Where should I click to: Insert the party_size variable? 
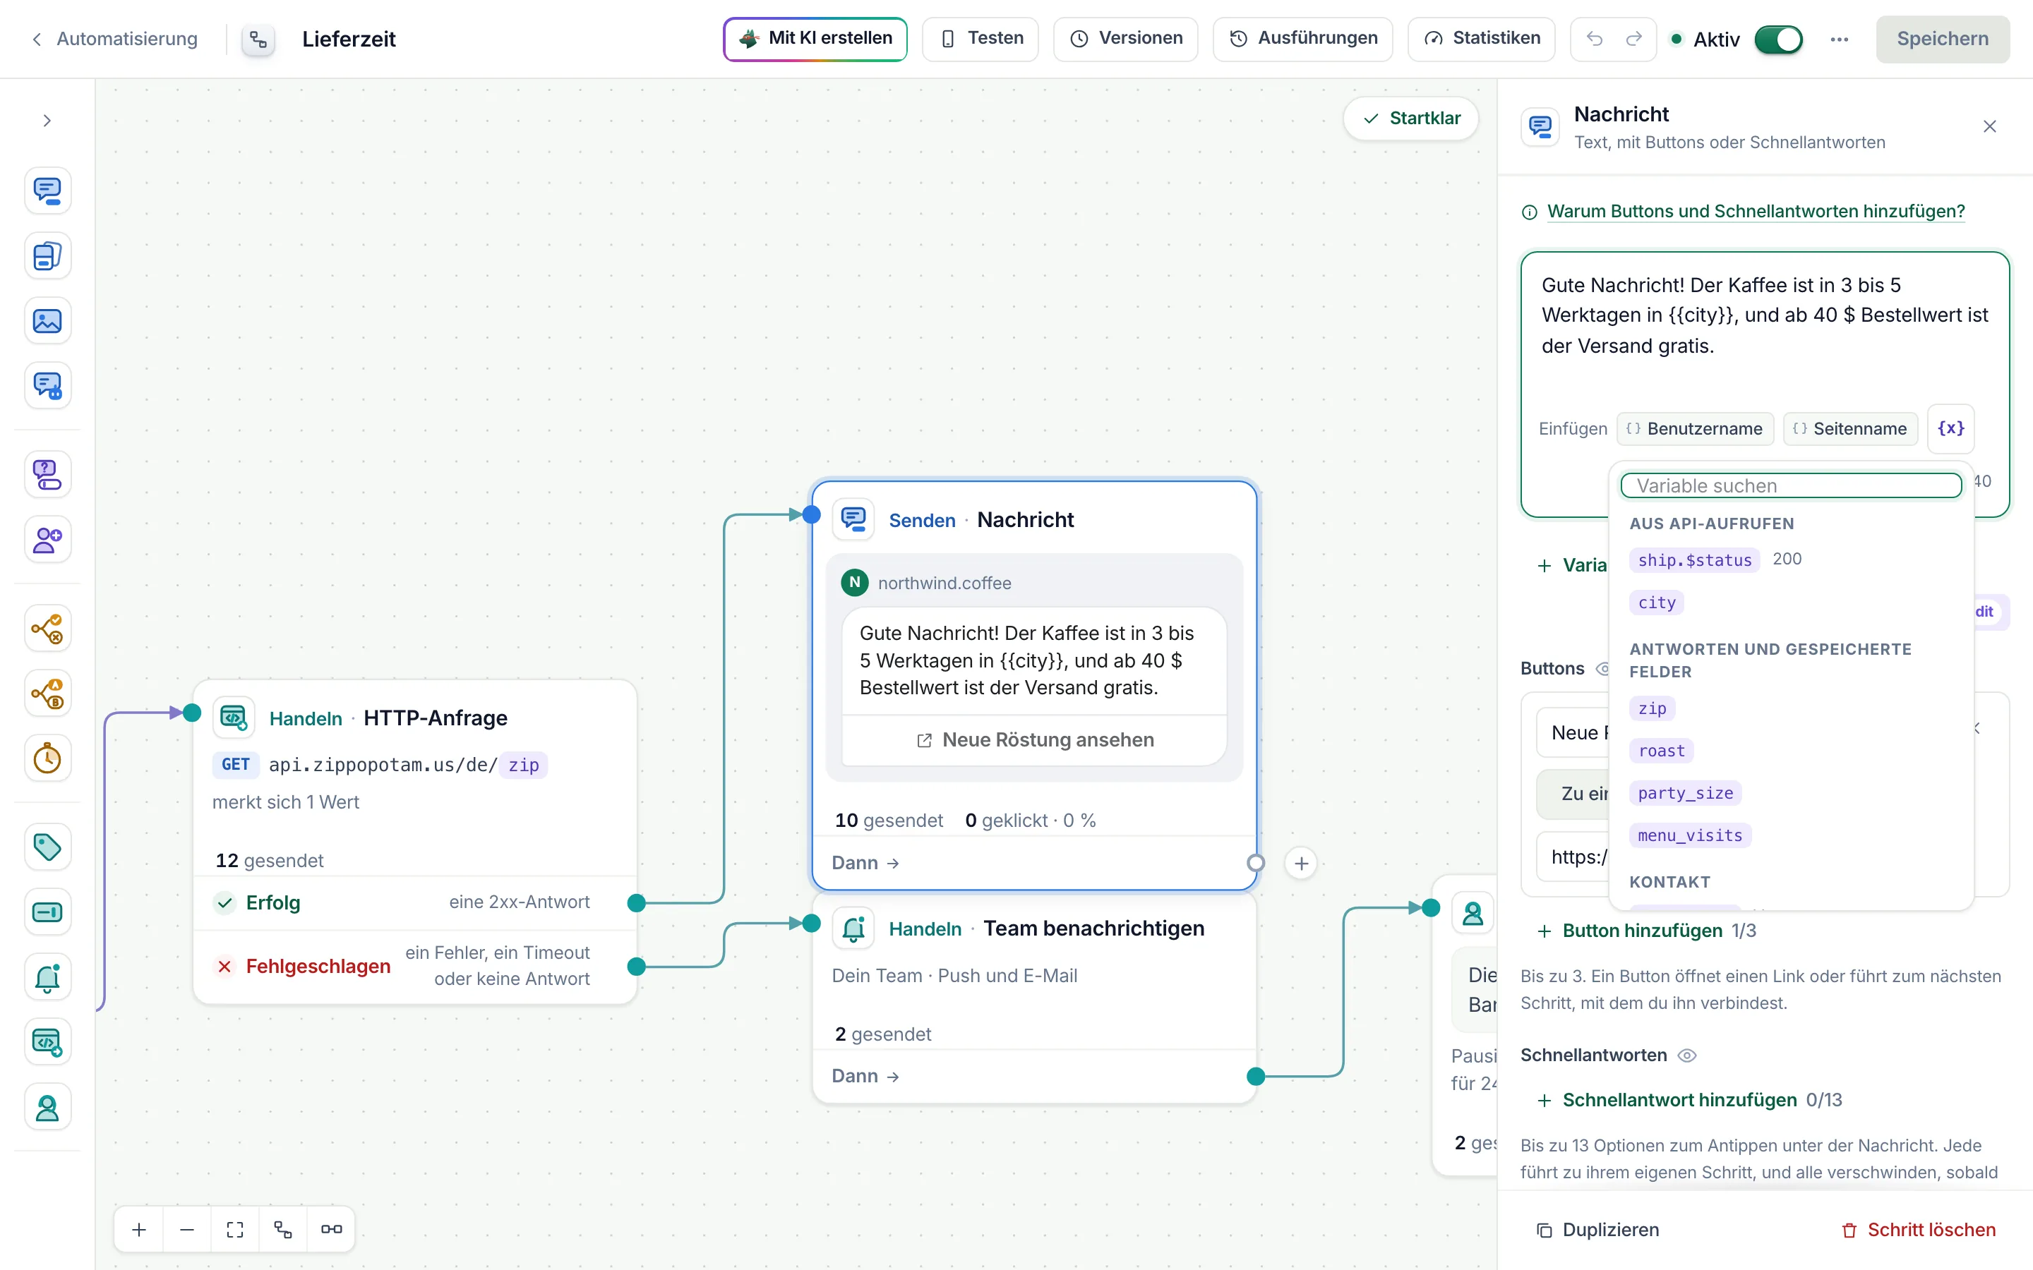point(1685,793)
